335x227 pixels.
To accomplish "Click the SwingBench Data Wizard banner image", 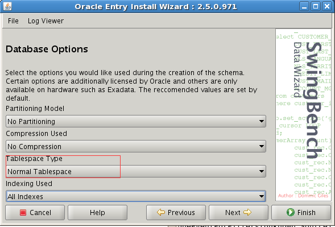I will (x=303, y=115).
